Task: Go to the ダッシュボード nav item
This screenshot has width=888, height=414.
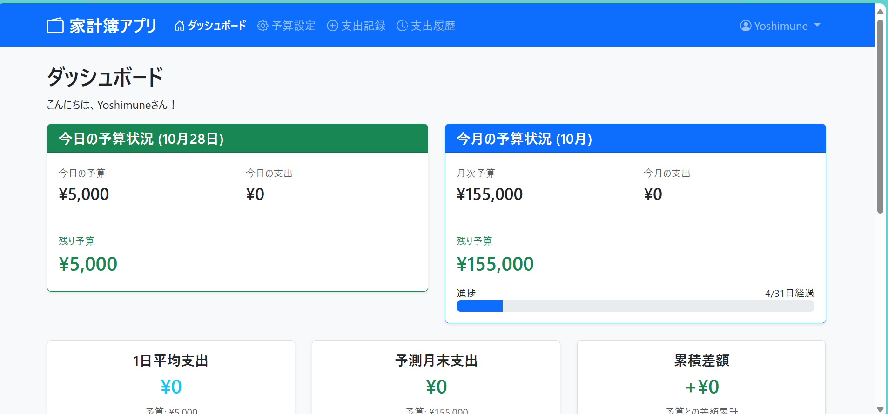Action: [210, 26]
